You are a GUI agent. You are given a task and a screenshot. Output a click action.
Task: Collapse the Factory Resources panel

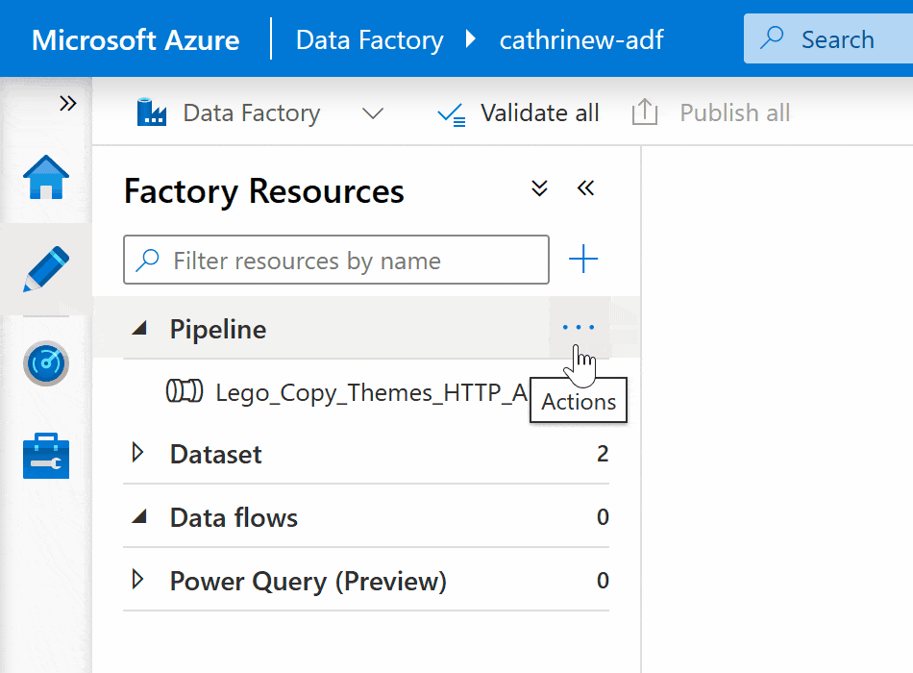click(x=585, y=188)
